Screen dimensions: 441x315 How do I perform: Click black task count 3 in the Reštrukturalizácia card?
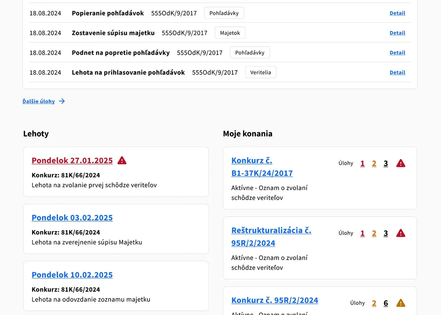tap(386, 233)
